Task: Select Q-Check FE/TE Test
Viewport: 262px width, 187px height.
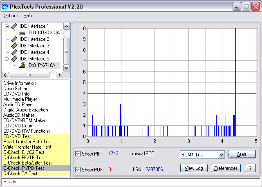Action: point(36,158)
